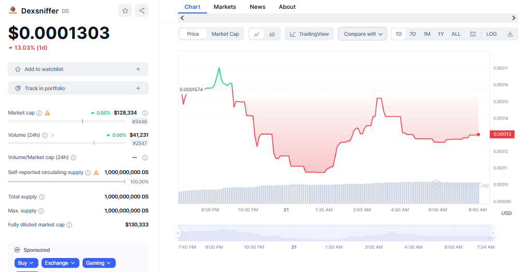The image size is (522, 272).
Task: Click Market cap warning triangle icon
Action: click(48, 113)
